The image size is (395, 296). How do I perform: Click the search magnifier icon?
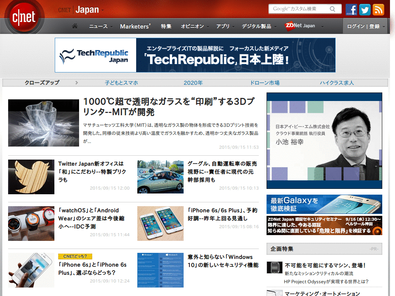coord(333,8)
